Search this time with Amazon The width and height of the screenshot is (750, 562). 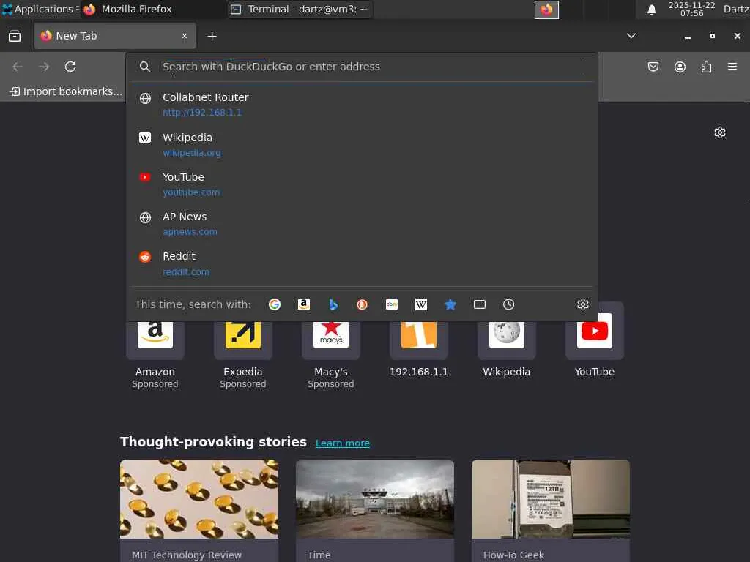click(304, 304)
